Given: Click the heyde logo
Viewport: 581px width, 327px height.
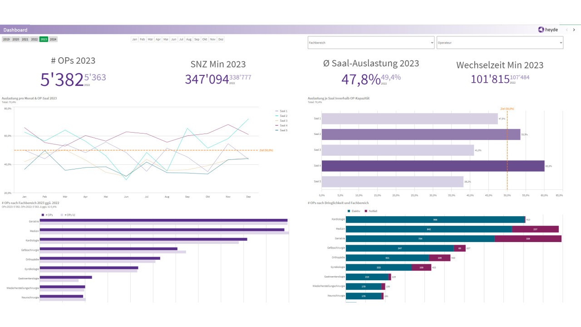Looking at the screenshot, I should point(548,30).
